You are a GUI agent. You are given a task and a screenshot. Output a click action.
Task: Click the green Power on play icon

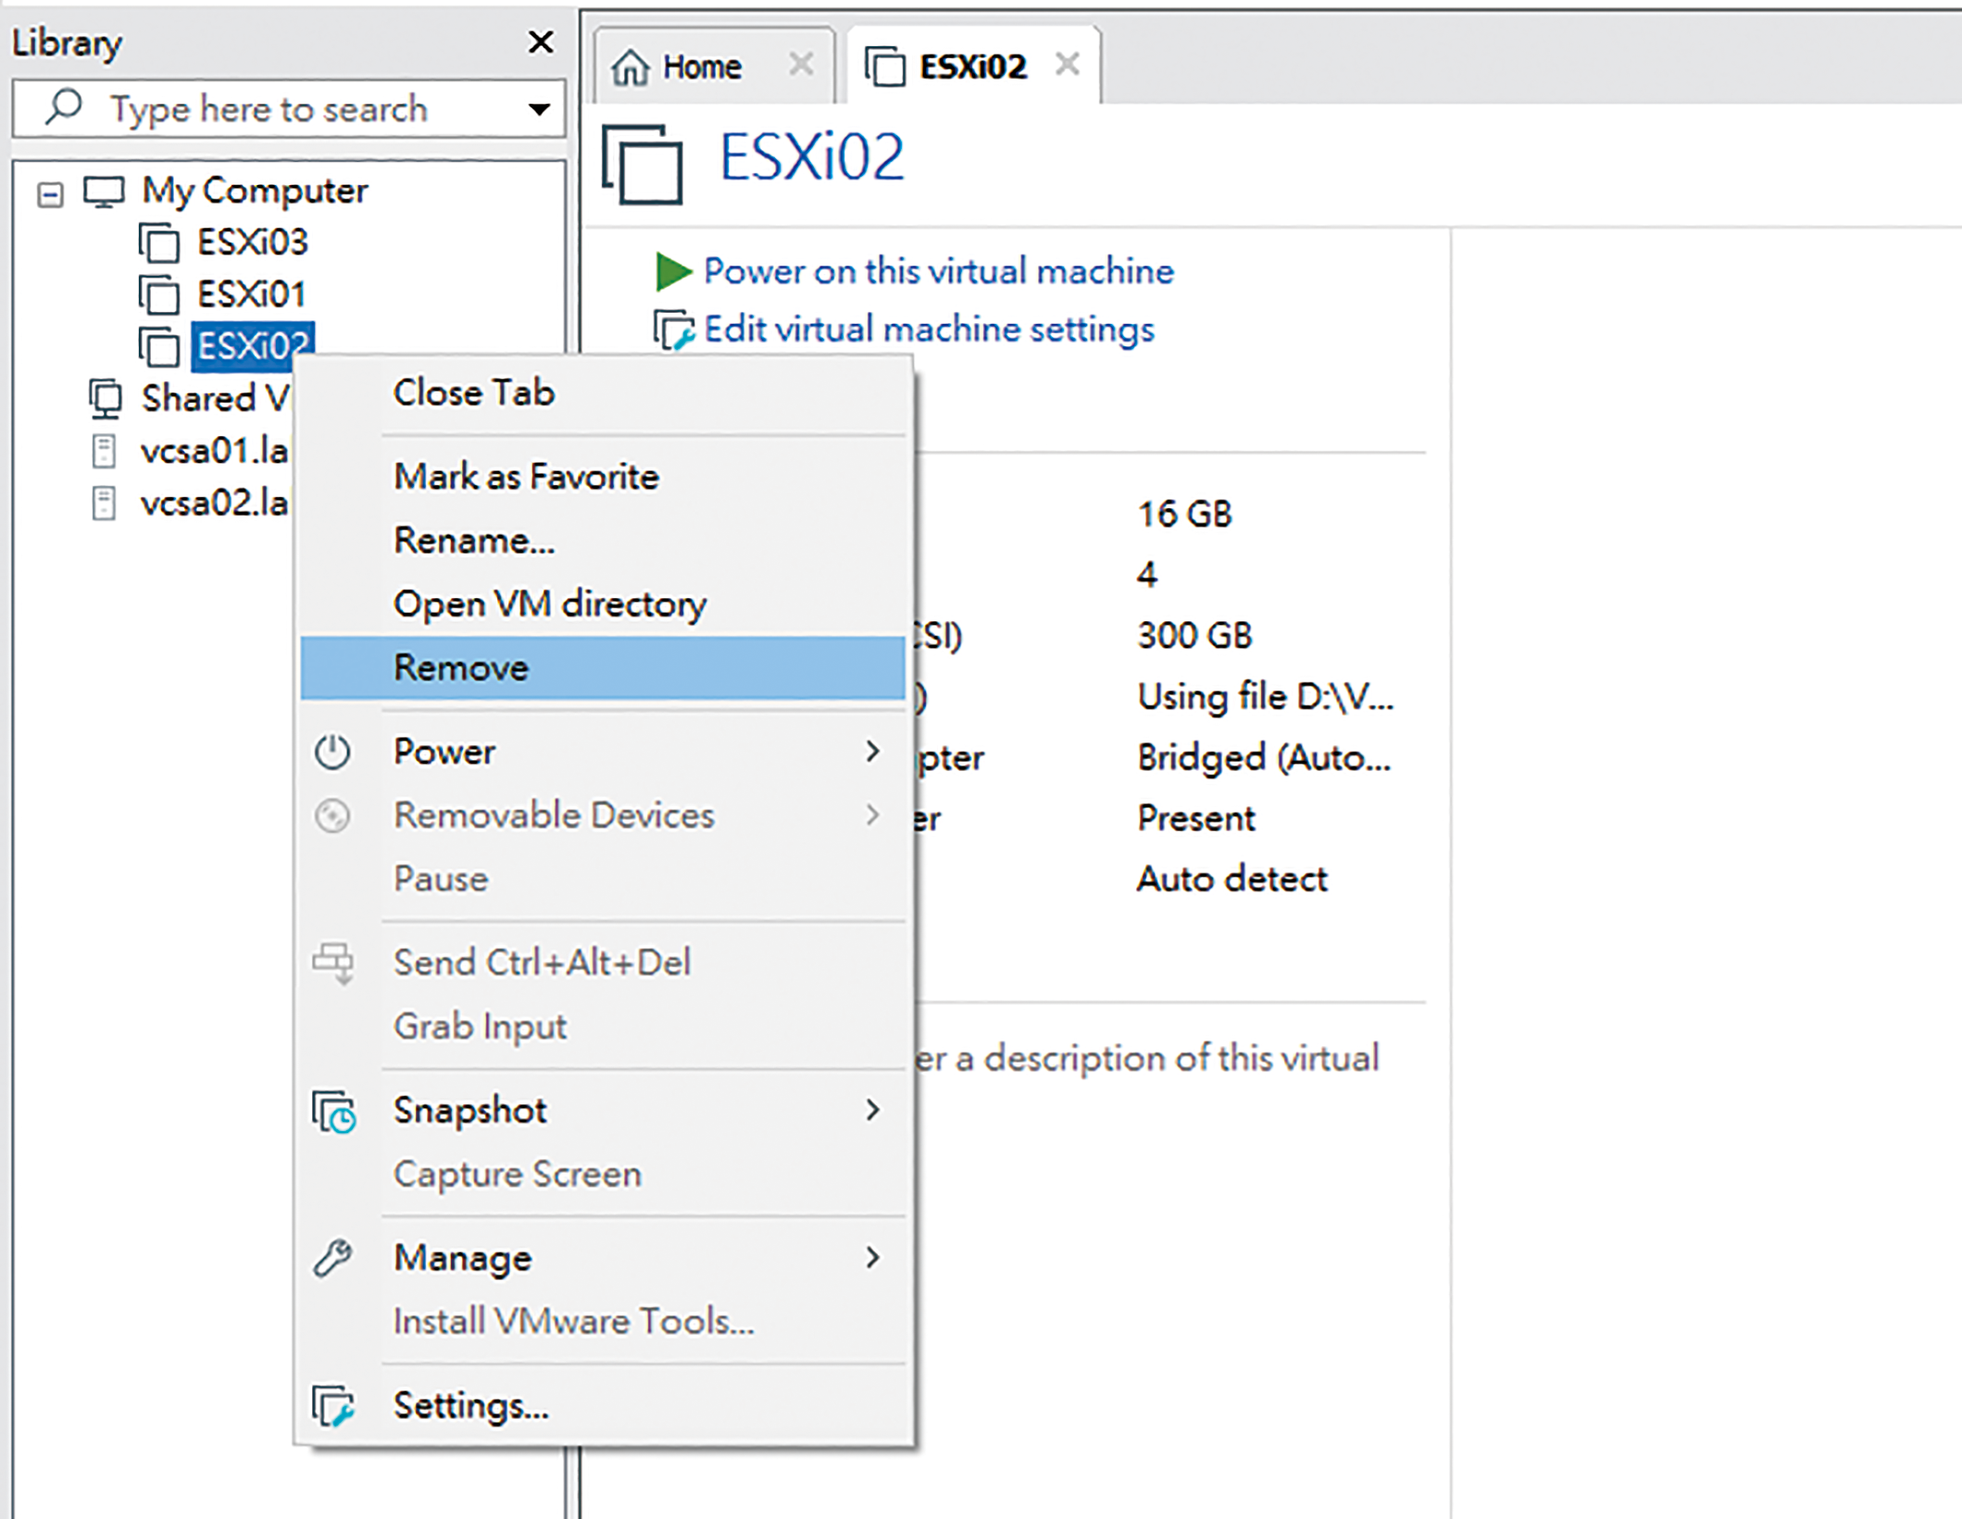click(673, 271)
